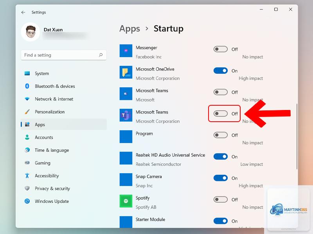Screen dimensions: 313x234
Task: Open Time & language settings
Action: (x=64, y=150)
